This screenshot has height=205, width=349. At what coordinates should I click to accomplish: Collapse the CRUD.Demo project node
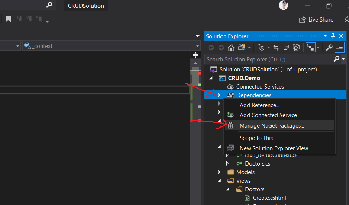click(211, 78)
